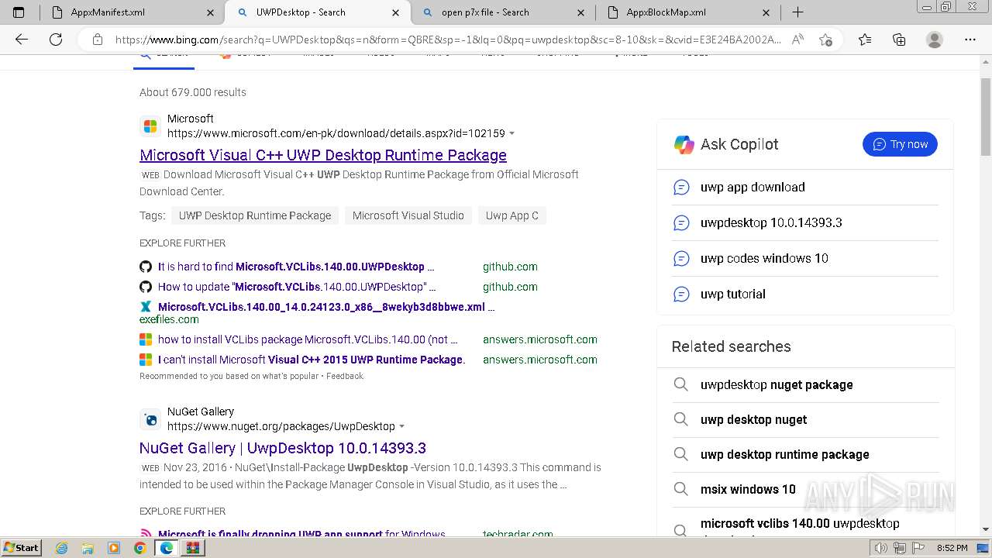Open Edge from taskbar
Screen dimensions: 992x558
coord(166,548)
